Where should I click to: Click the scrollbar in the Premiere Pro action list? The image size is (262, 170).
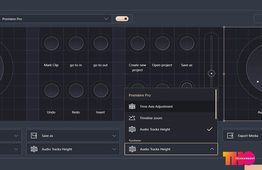point(216,104)
